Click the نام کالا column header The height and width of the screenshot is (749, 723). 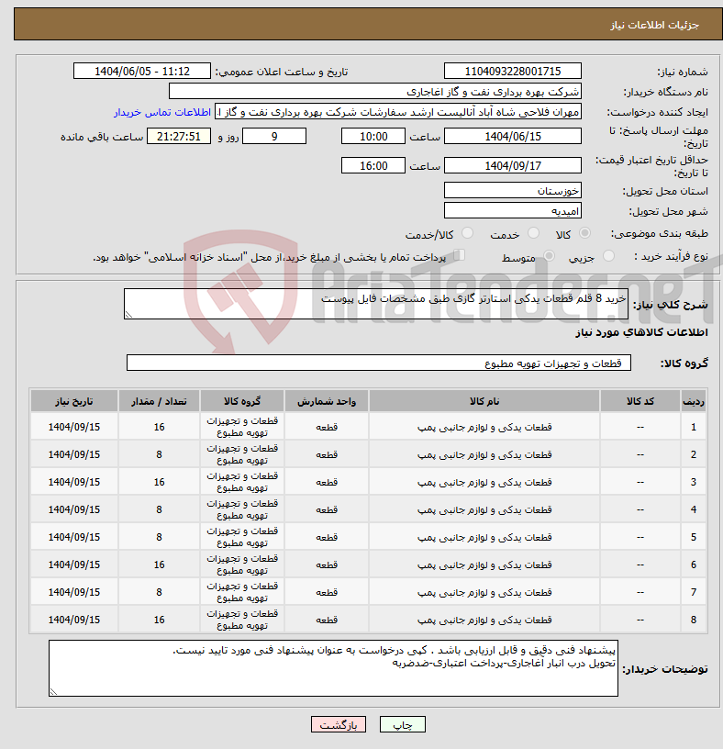tap(484, 401)
